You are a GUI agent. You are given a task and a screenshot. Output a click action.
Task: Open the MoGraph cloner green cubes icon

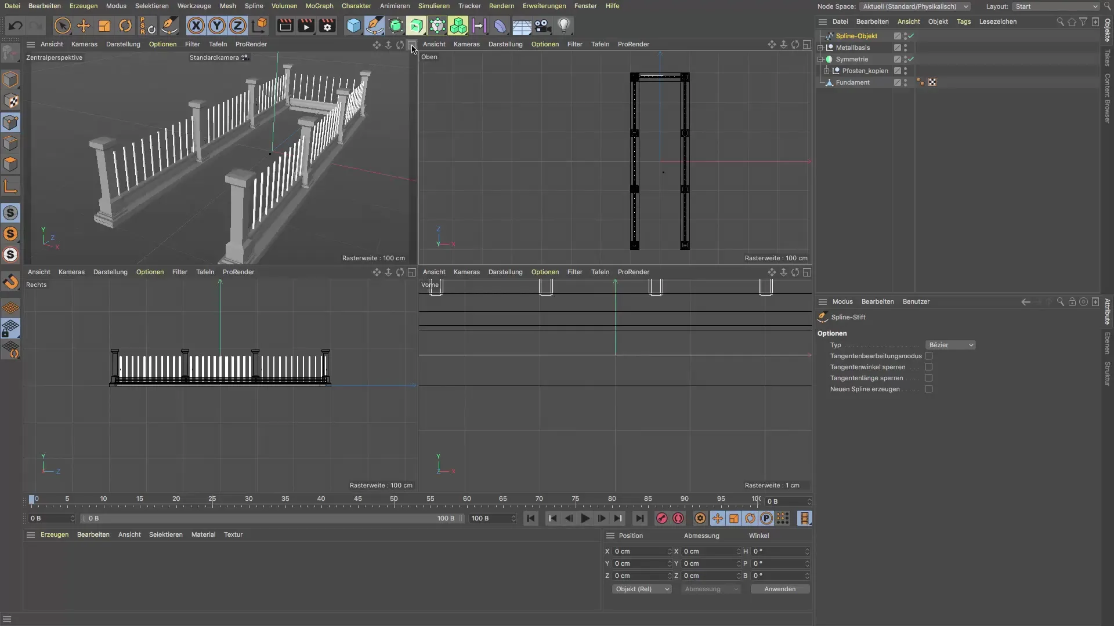tap(458, 26)
